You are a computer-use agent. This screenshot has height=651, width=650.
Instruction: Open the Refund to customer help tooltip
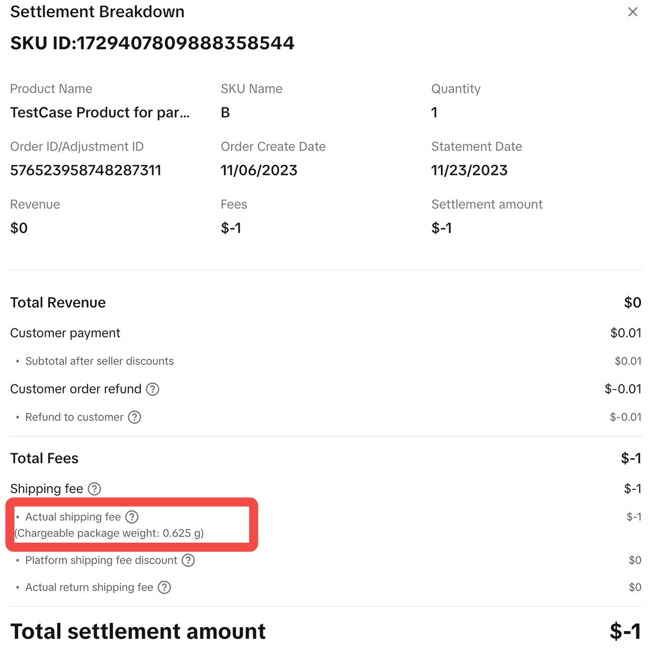coord(134,417)
